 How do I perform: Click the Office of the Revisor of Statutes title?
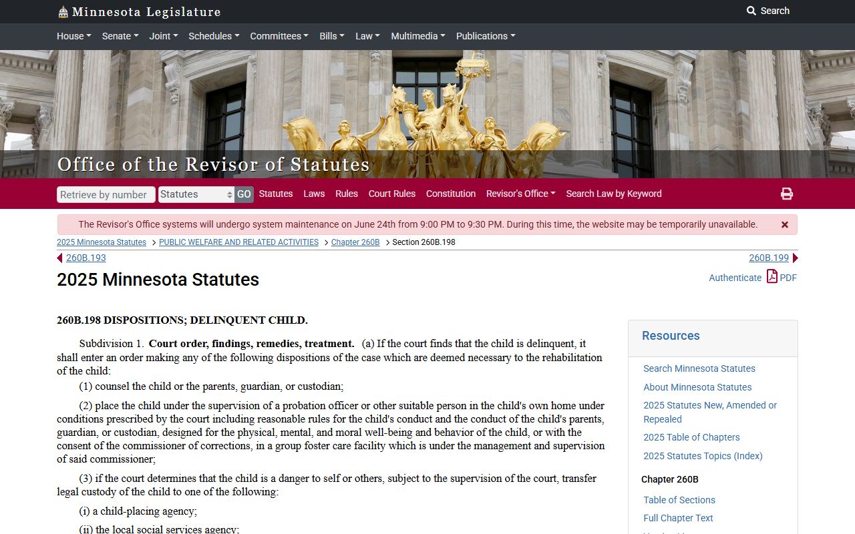point(213,164)
